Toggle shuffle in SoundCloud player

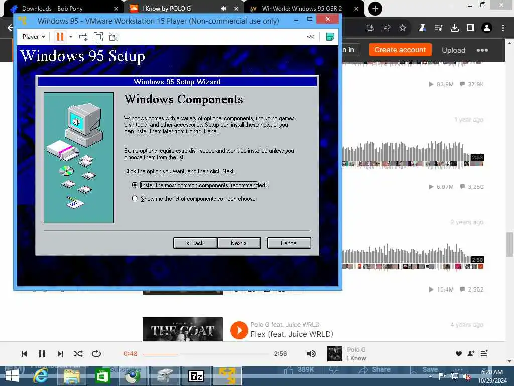coord(78,353)
